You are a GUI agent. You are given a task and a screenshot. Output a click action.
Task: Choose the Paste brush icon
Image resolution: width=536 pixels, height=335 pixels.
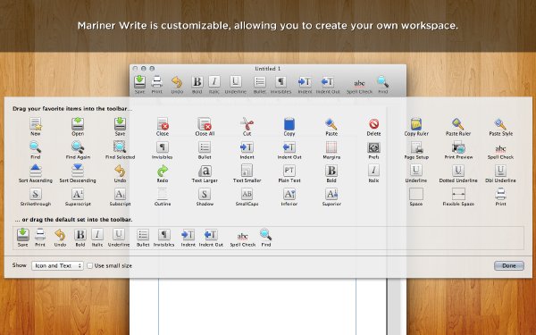331,124
